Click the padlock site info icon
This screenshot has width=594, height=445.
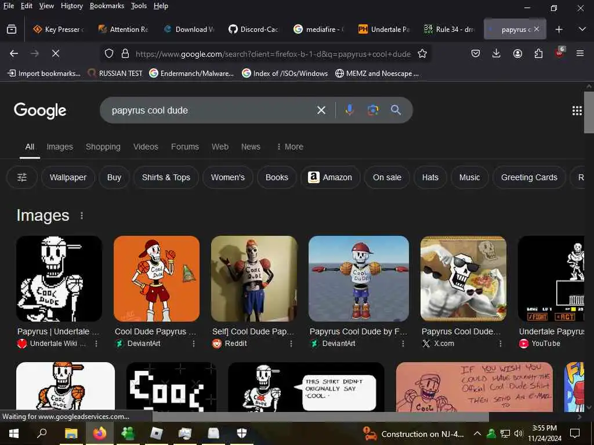coord(125,53)
